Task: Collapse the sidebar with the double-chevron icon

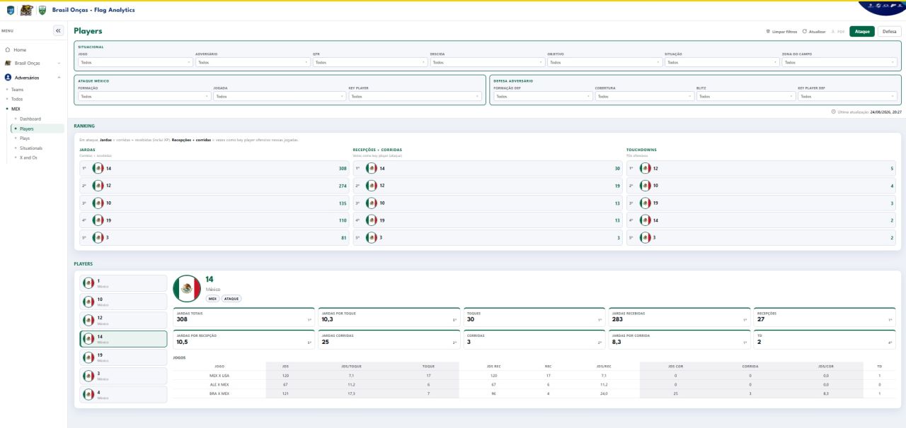Action: tap(58, 31)
